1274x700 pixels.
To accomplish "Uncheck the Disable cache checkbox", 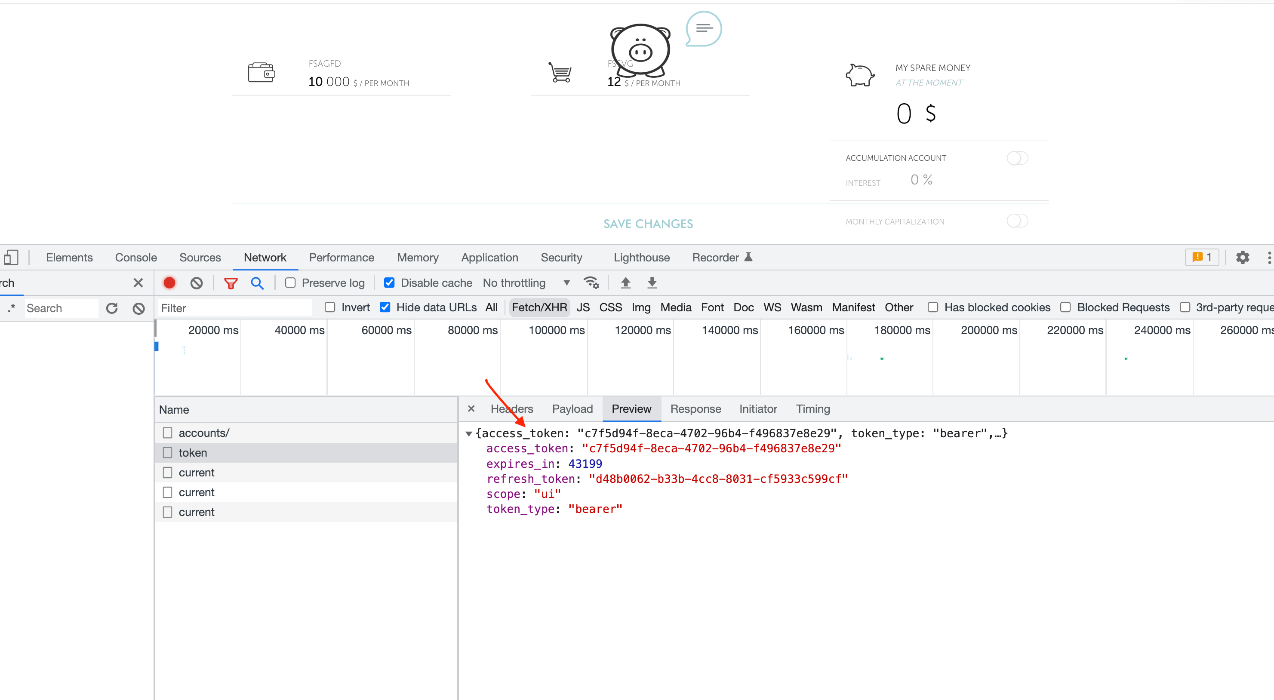I will (389, 283).
